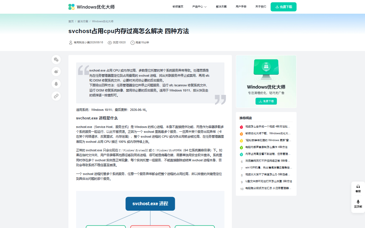Click heading svchost.exe 进程是什么
The image size is (365, 228).
tap(97, 118)
